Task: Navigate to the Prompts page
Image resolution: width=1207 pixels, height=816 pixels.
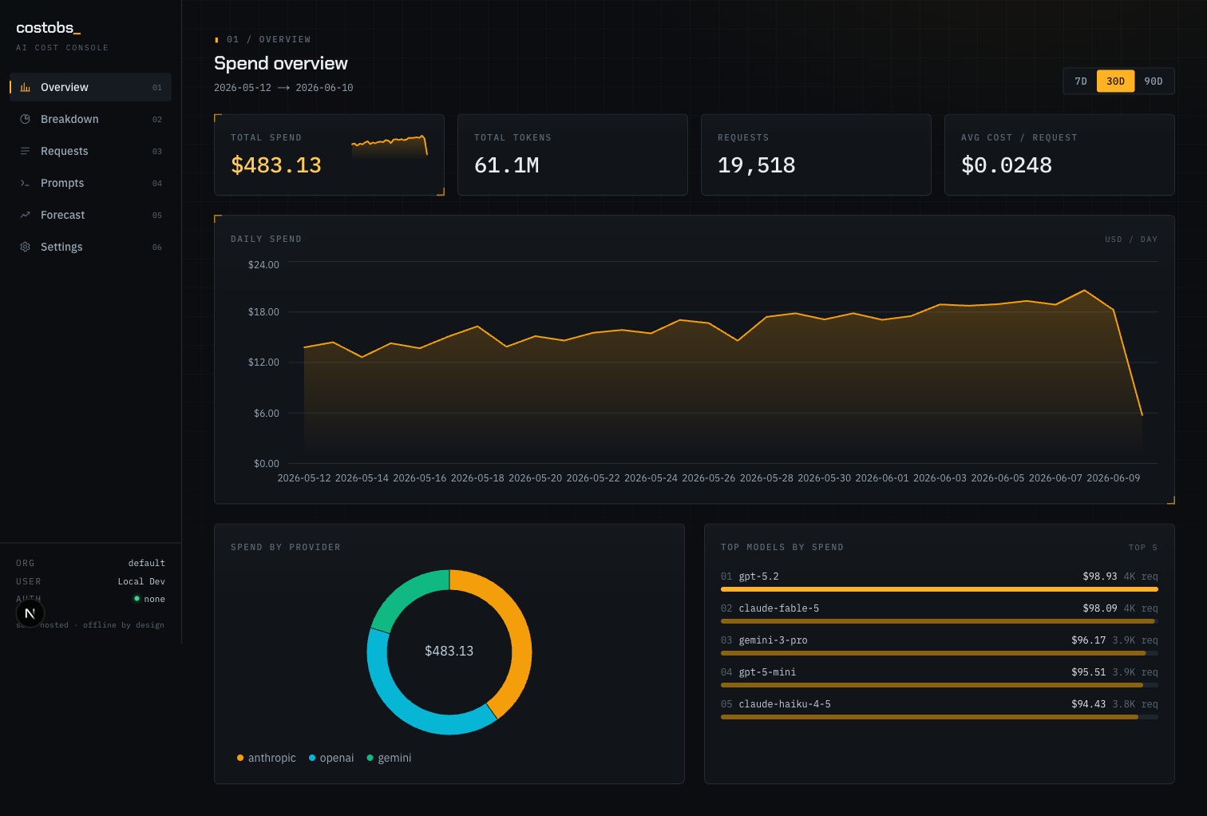Action: (91, 183)
